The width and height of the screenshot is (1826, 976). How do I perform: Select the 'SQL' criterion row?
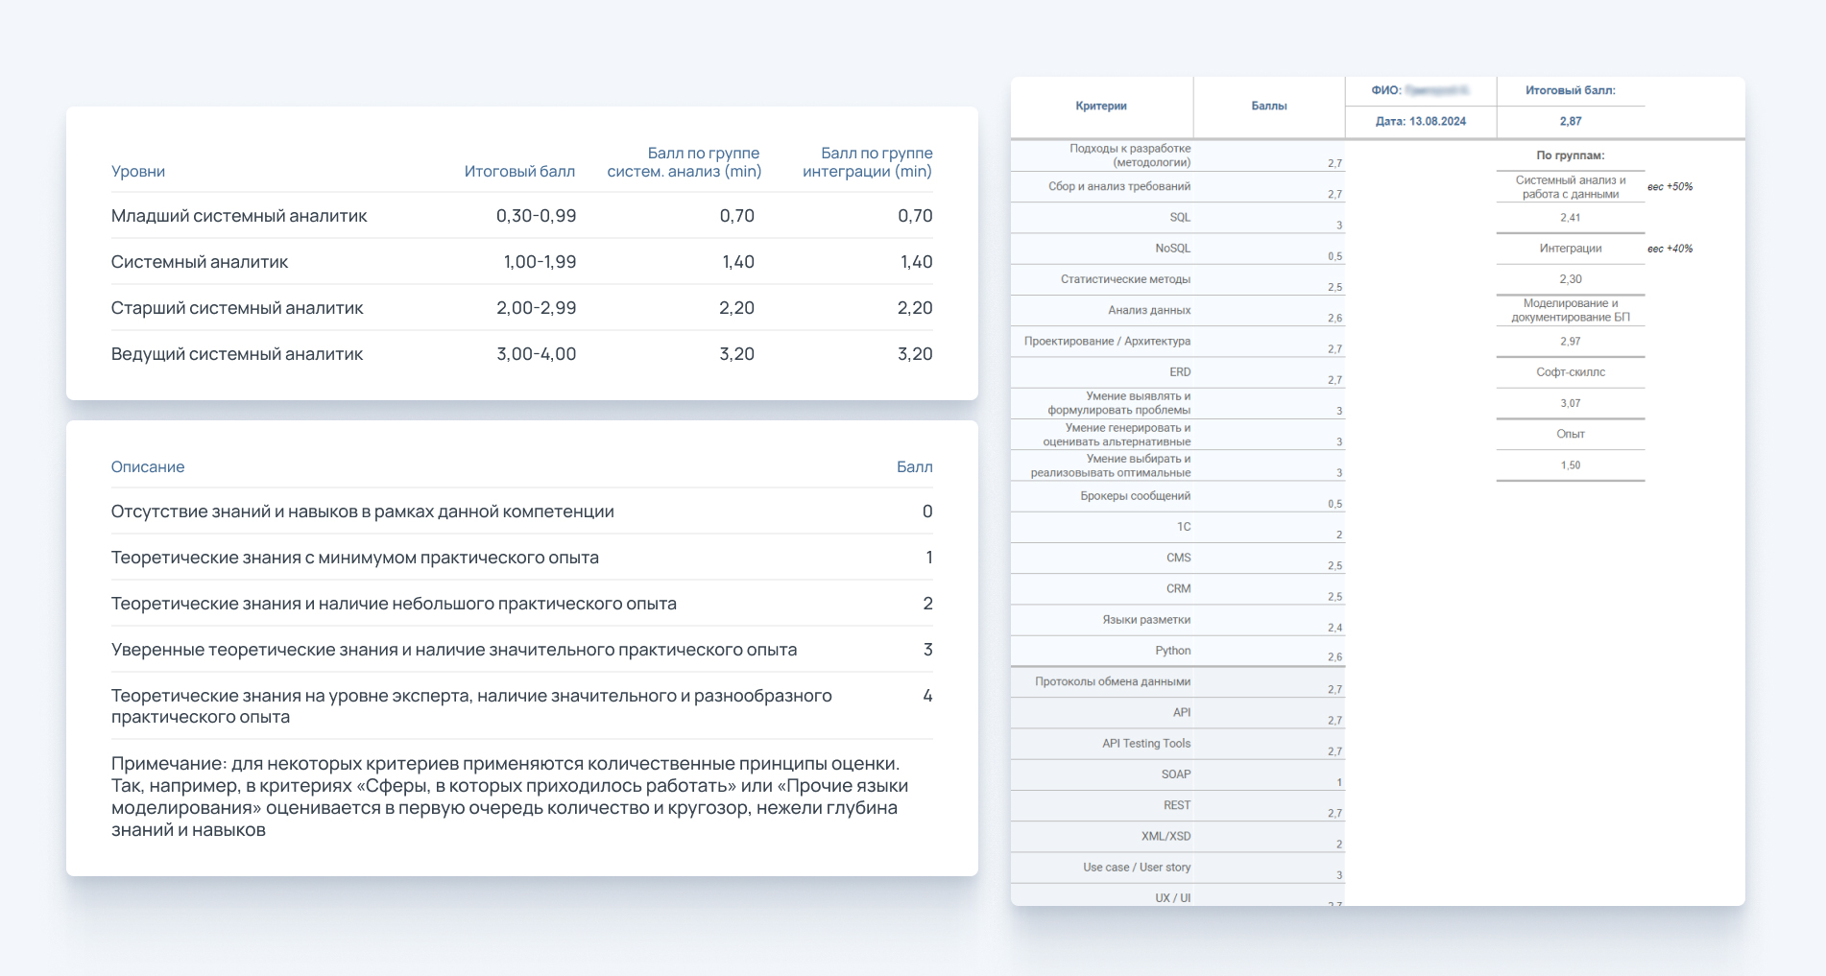tap(1180, 218)
